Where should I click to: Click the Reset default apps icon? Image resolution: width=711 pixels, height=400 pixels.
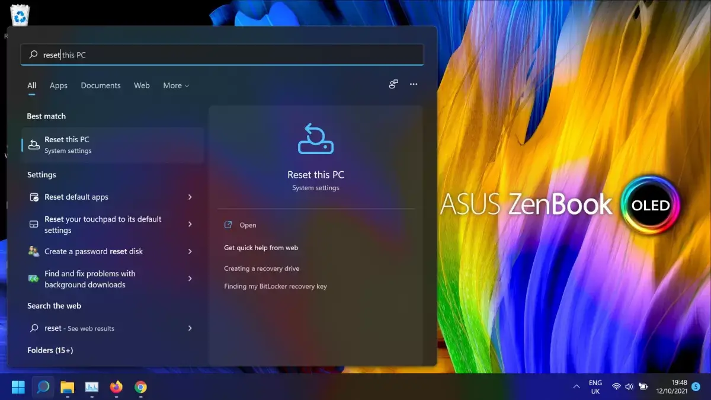(34, 197)
